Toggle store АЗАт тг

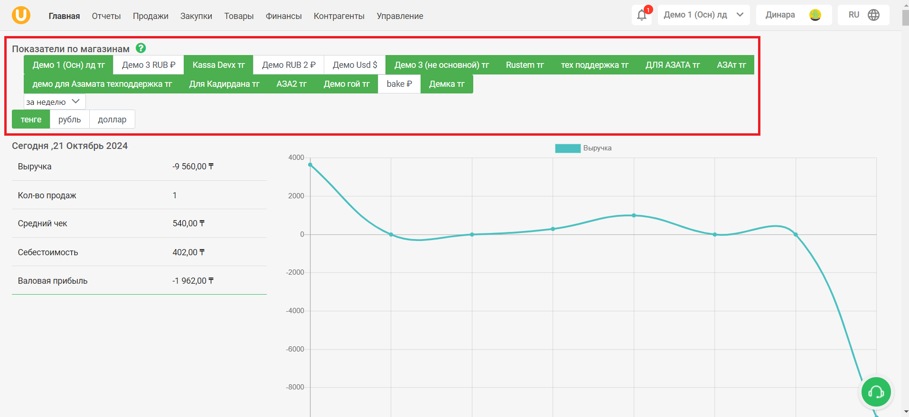tap(731, 65)
